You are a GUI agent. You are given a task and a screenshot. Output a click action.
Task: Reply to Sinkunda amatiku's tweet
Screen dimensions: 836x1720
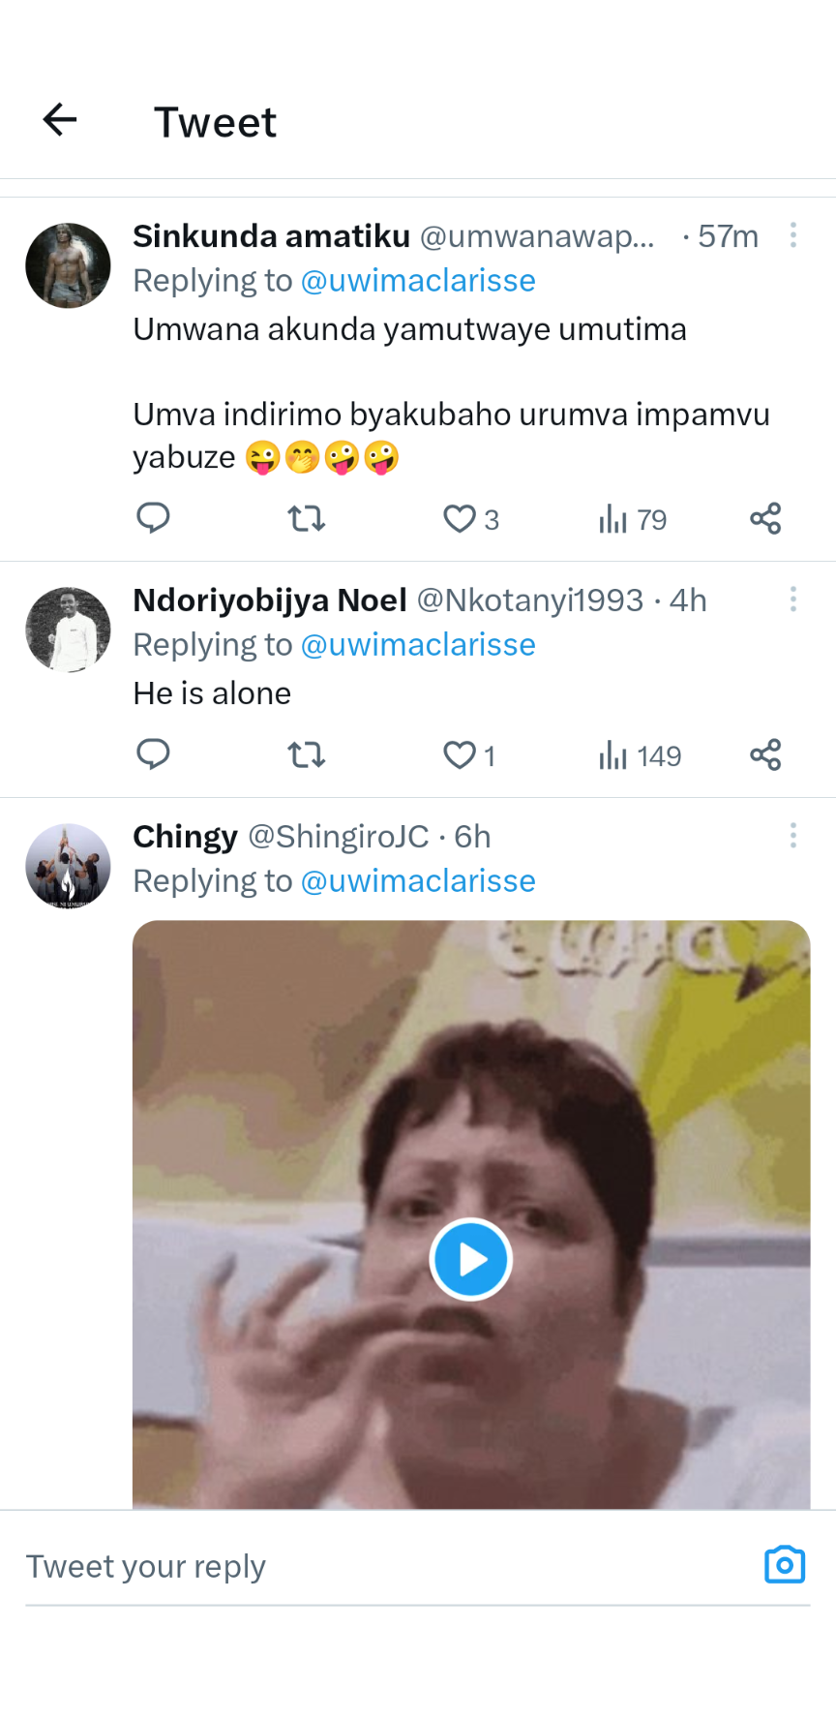pyautogui.click(x=153, y=518)
